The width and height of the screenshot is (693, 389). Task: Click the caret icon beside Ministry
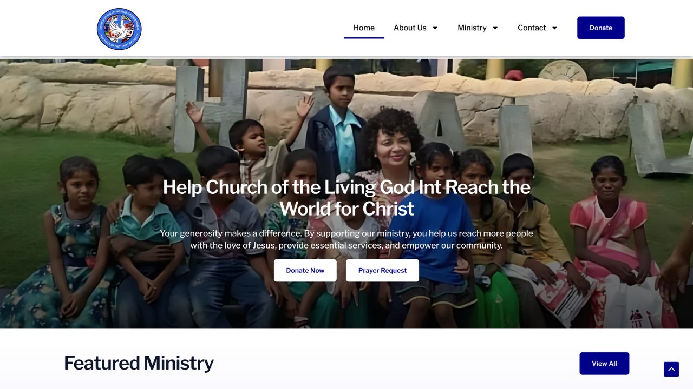tap(495, 28)
